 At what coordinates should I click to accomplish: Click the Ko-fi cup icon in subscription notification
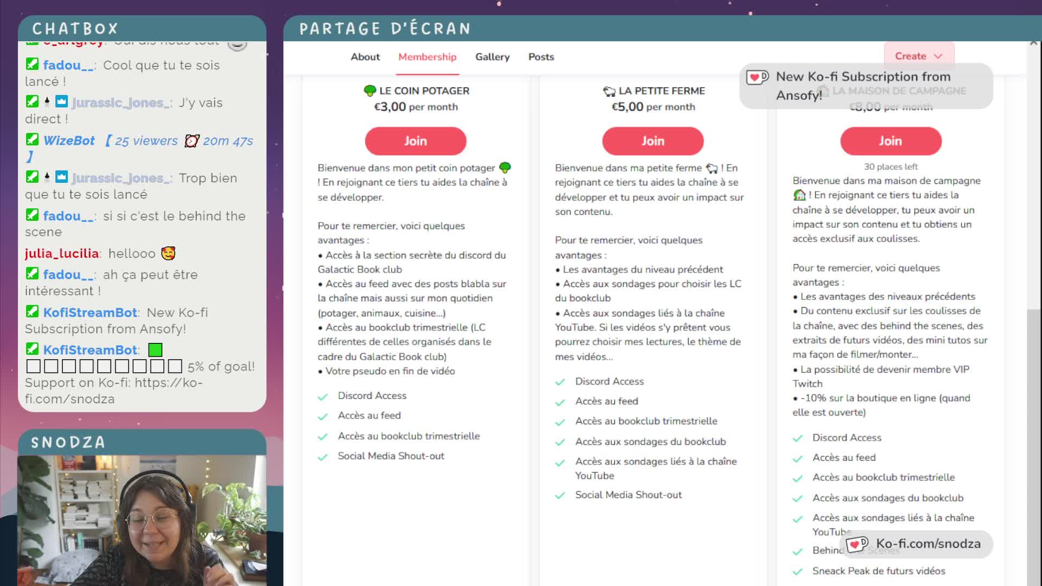(x=758, y=77)
